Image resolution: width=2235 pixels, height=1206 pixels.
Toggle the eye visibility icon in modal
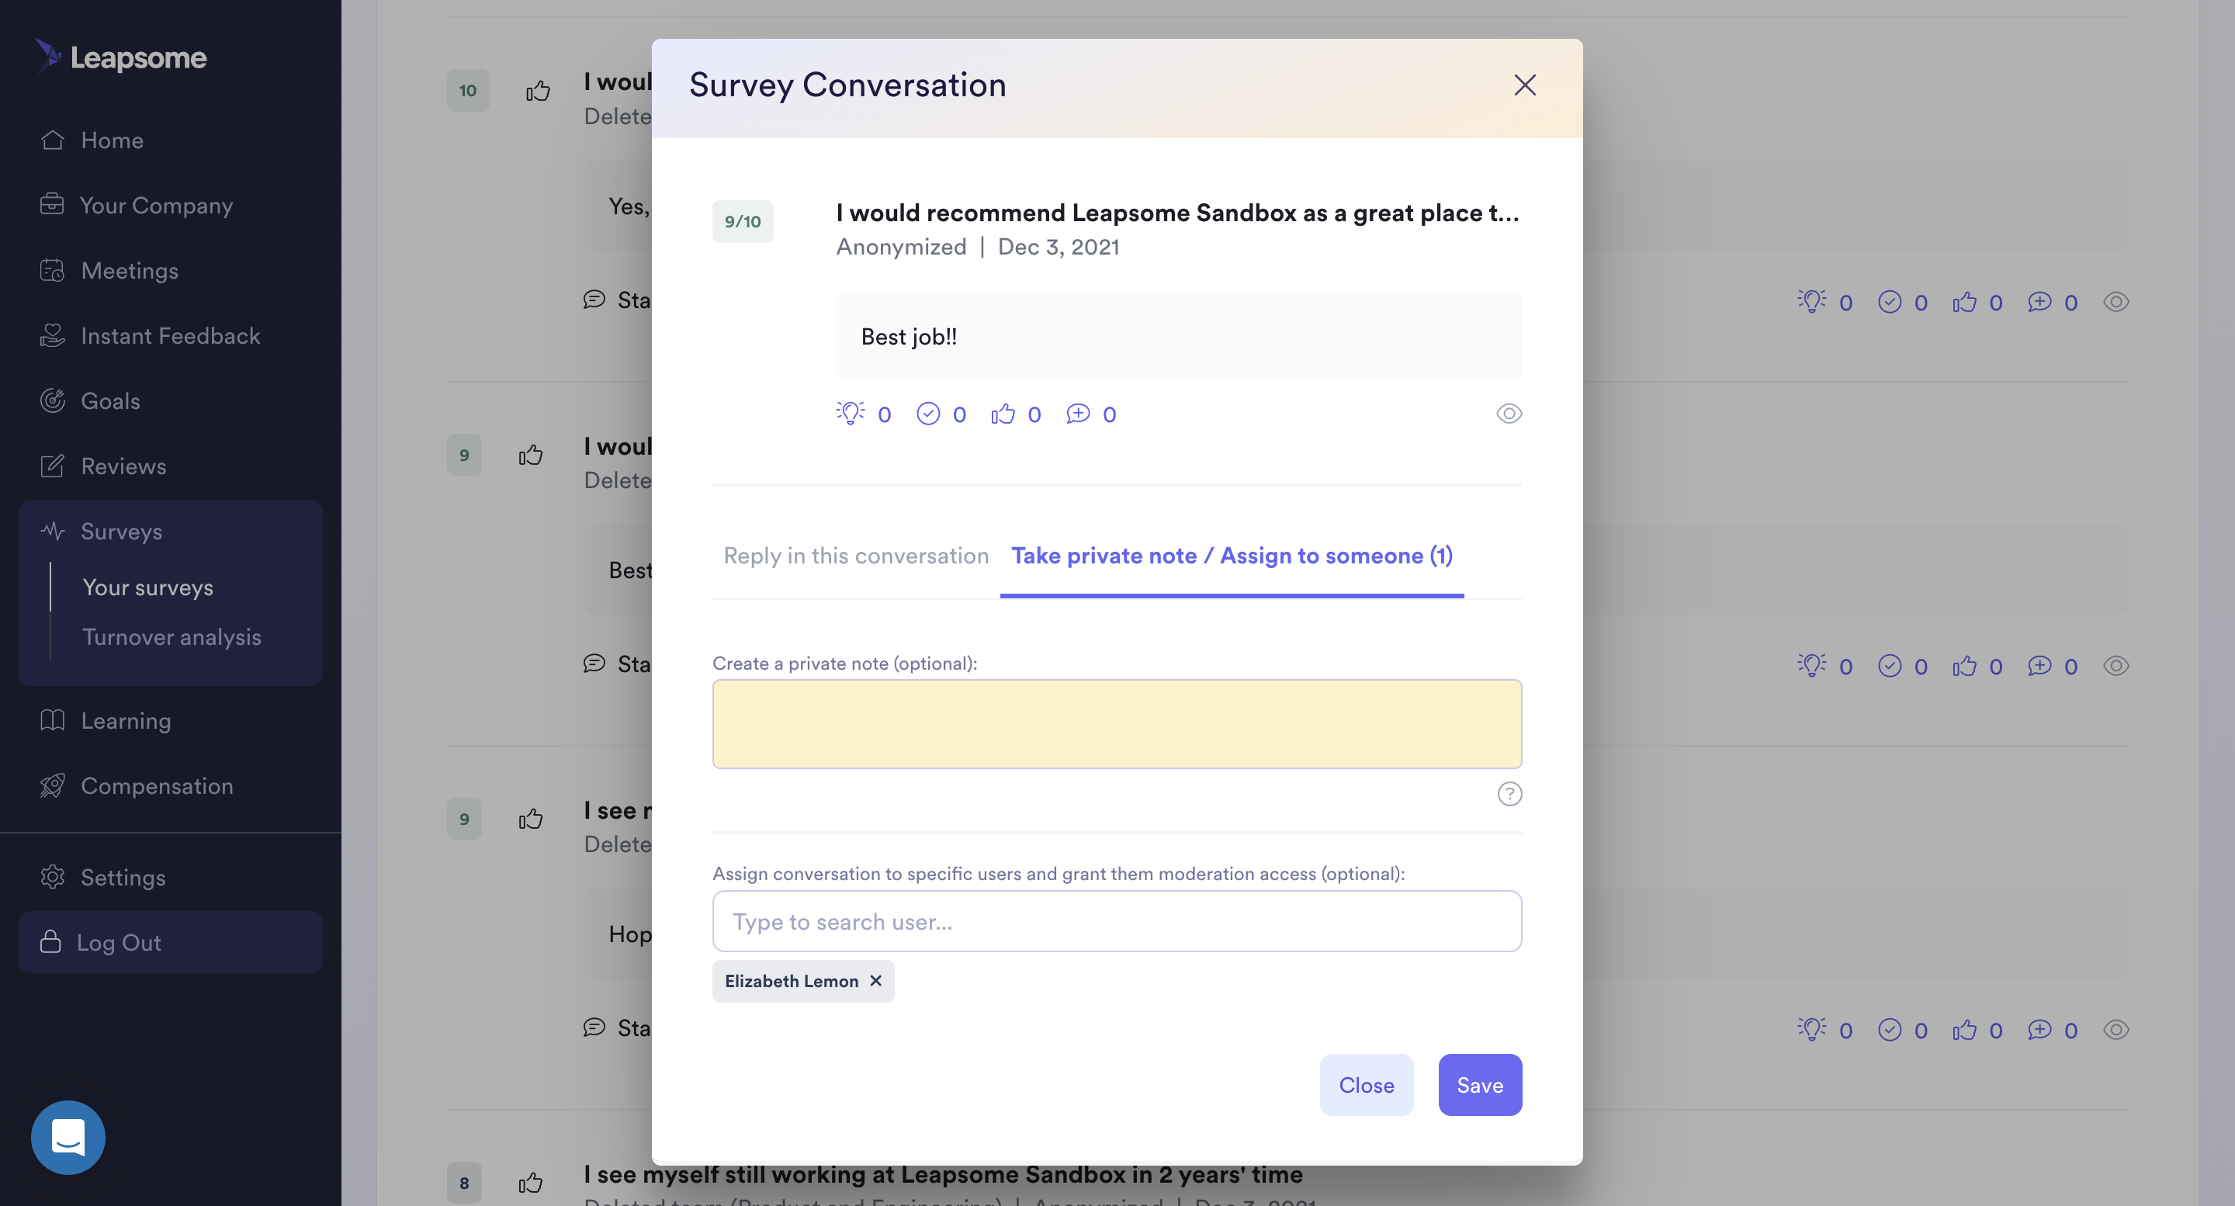1509,414
